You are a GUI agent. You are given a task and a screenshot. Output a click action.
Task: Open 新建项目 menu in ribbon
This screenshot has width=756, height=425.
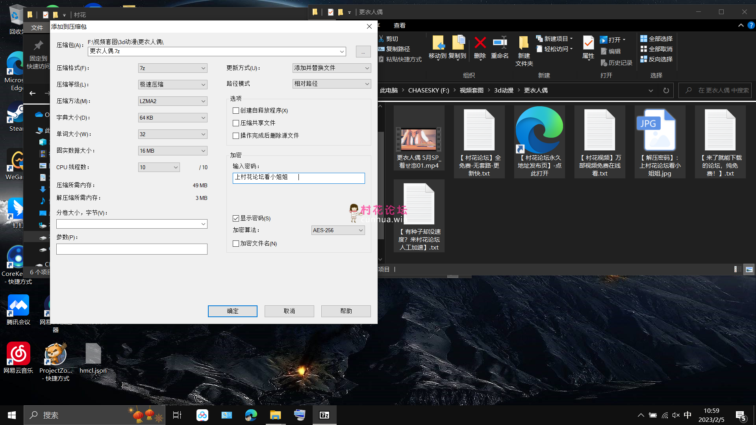coord(554,39)
